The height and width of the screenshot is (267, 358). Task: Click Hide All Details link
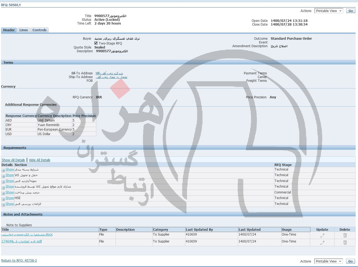pos(39,160)
